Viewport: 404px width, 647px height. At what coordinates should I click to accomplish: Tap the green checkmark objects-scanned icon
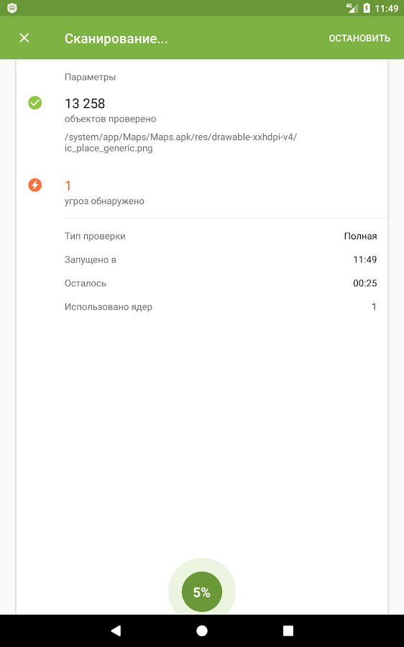35,103
